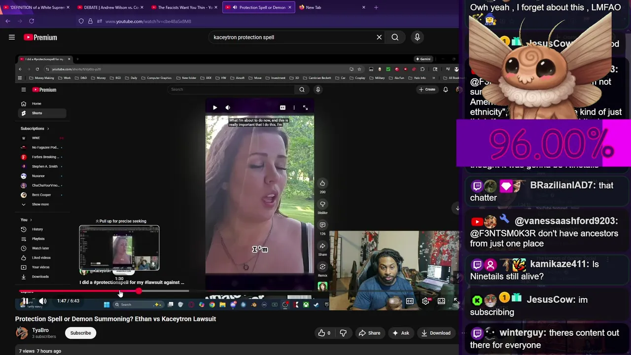Click the Windows Start icon in the recorded taskbar

(106, 305)
